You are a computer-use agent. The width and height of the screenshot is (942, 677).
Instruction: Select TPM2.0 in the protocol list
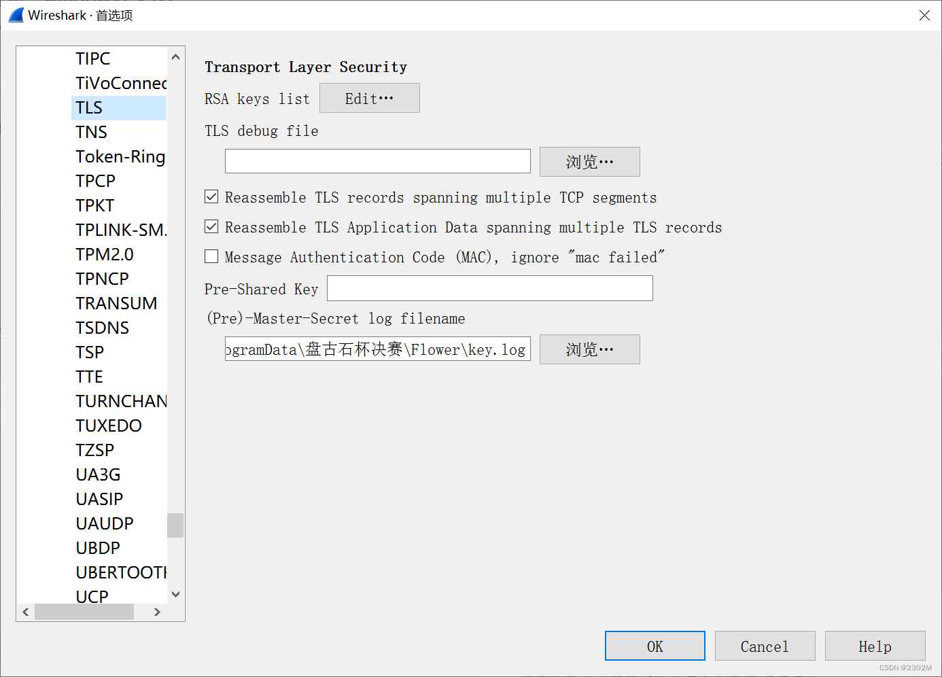(x=119, y=255)
